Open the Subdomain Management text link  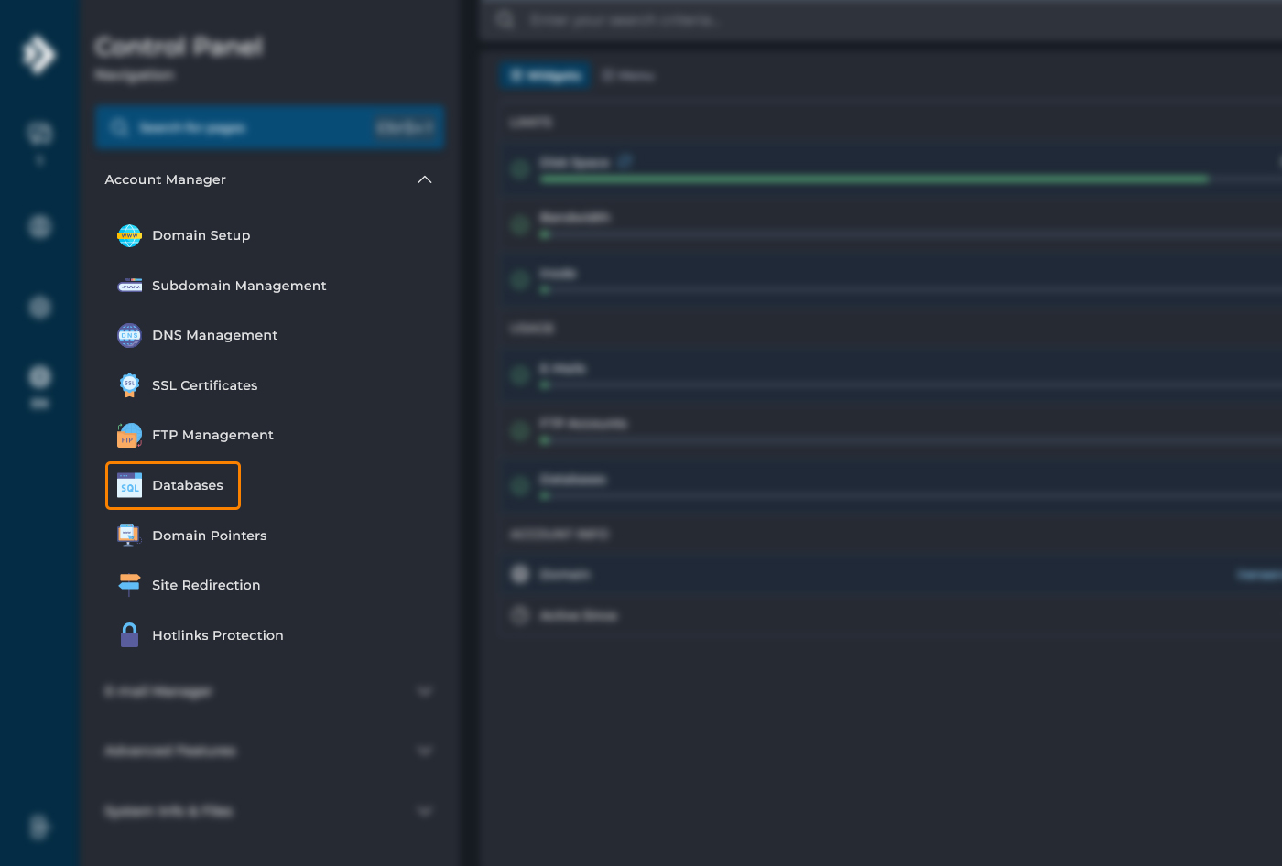(239, 286)
